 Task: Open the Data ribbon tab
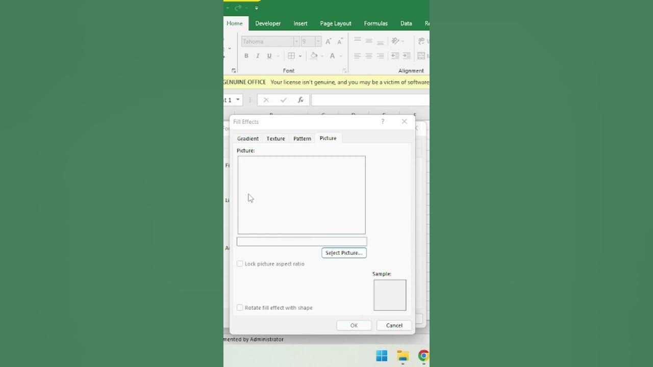pyautogui.click(x=406, y=23)
